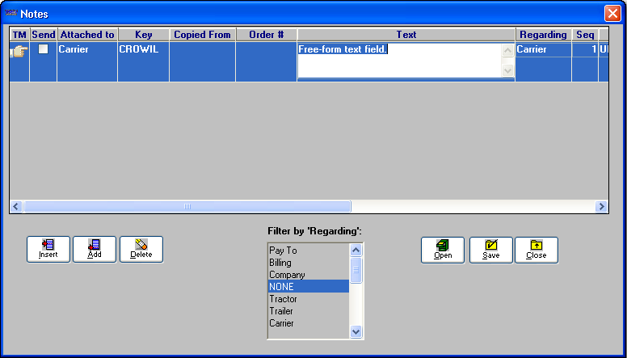Click the 'Attached to' column header
Image resolution: width=627 pixels, height=358 pixels.
tap(87, 35)
